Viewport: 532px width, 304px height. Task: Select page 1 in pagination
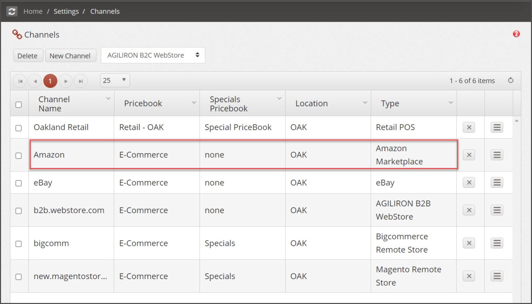point(50,81)
